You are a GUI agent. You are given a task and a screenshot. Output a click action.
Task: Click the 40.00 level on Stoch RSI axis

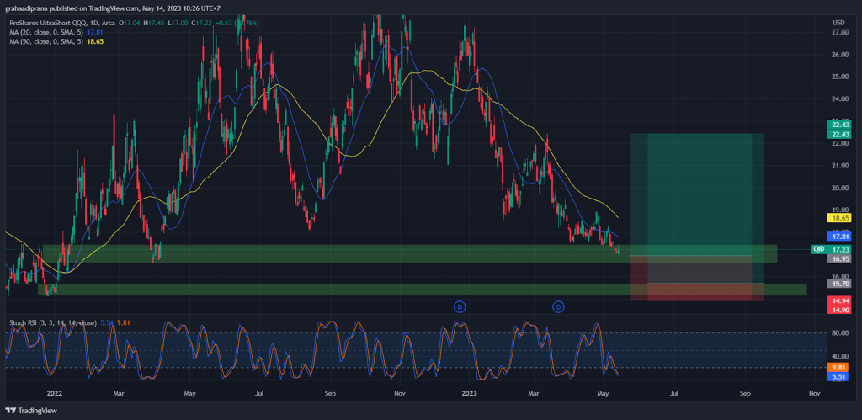pos(839,356)
